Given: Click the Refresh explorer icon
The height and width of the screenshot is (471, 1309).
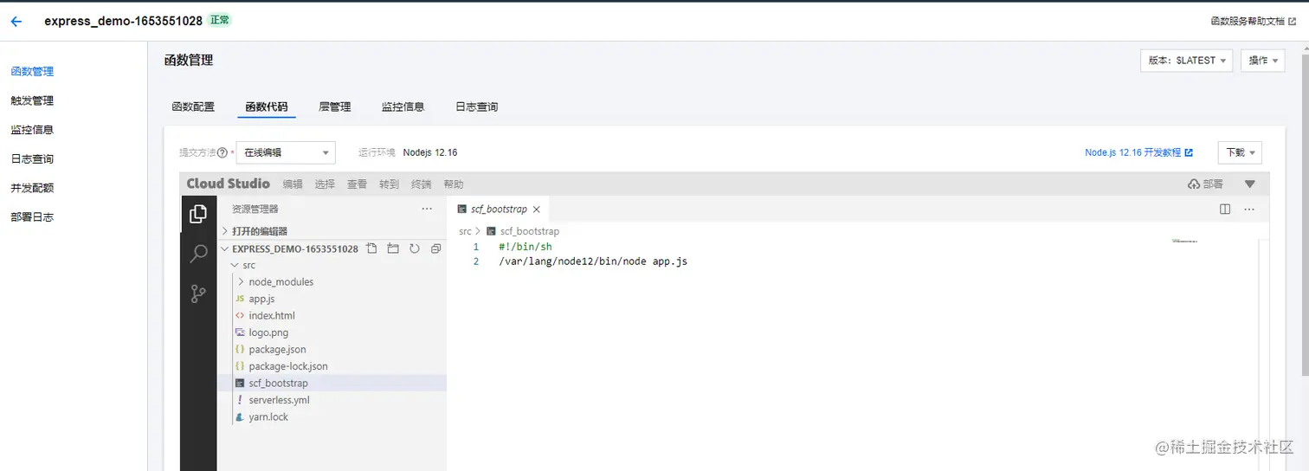Looking at the screenshot, I should [414, 248].
